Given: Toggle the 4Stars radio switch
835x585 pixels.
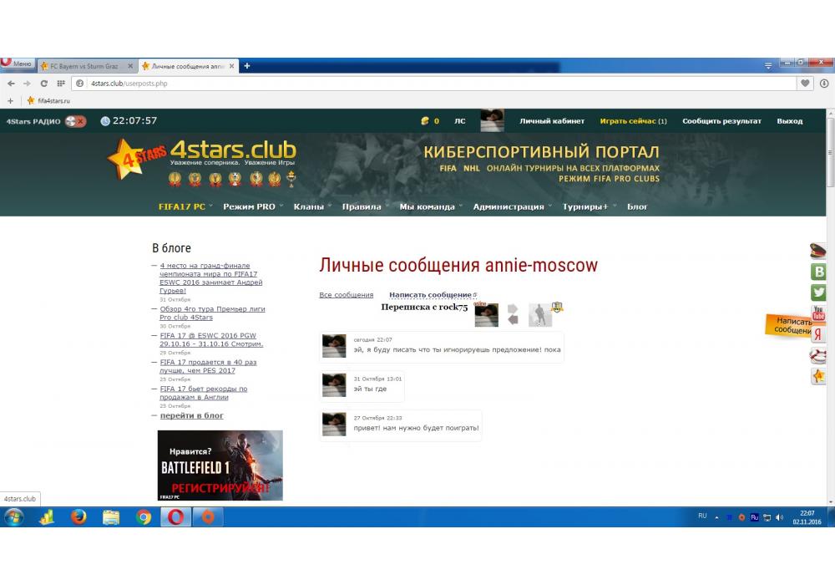Looking at the screenshot, I should pyautogui.click(x=76, y=121).
